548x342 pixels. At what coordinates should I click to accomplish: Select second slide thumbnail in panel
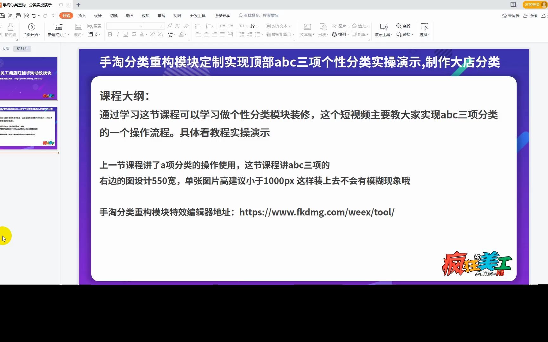click(29, 128)
